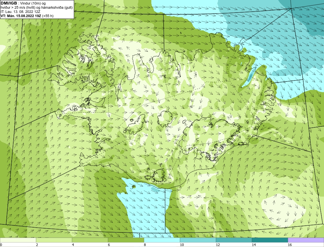
Task: Click the legend label '4'
Action: pyautogui.click(x=73, y=245)
